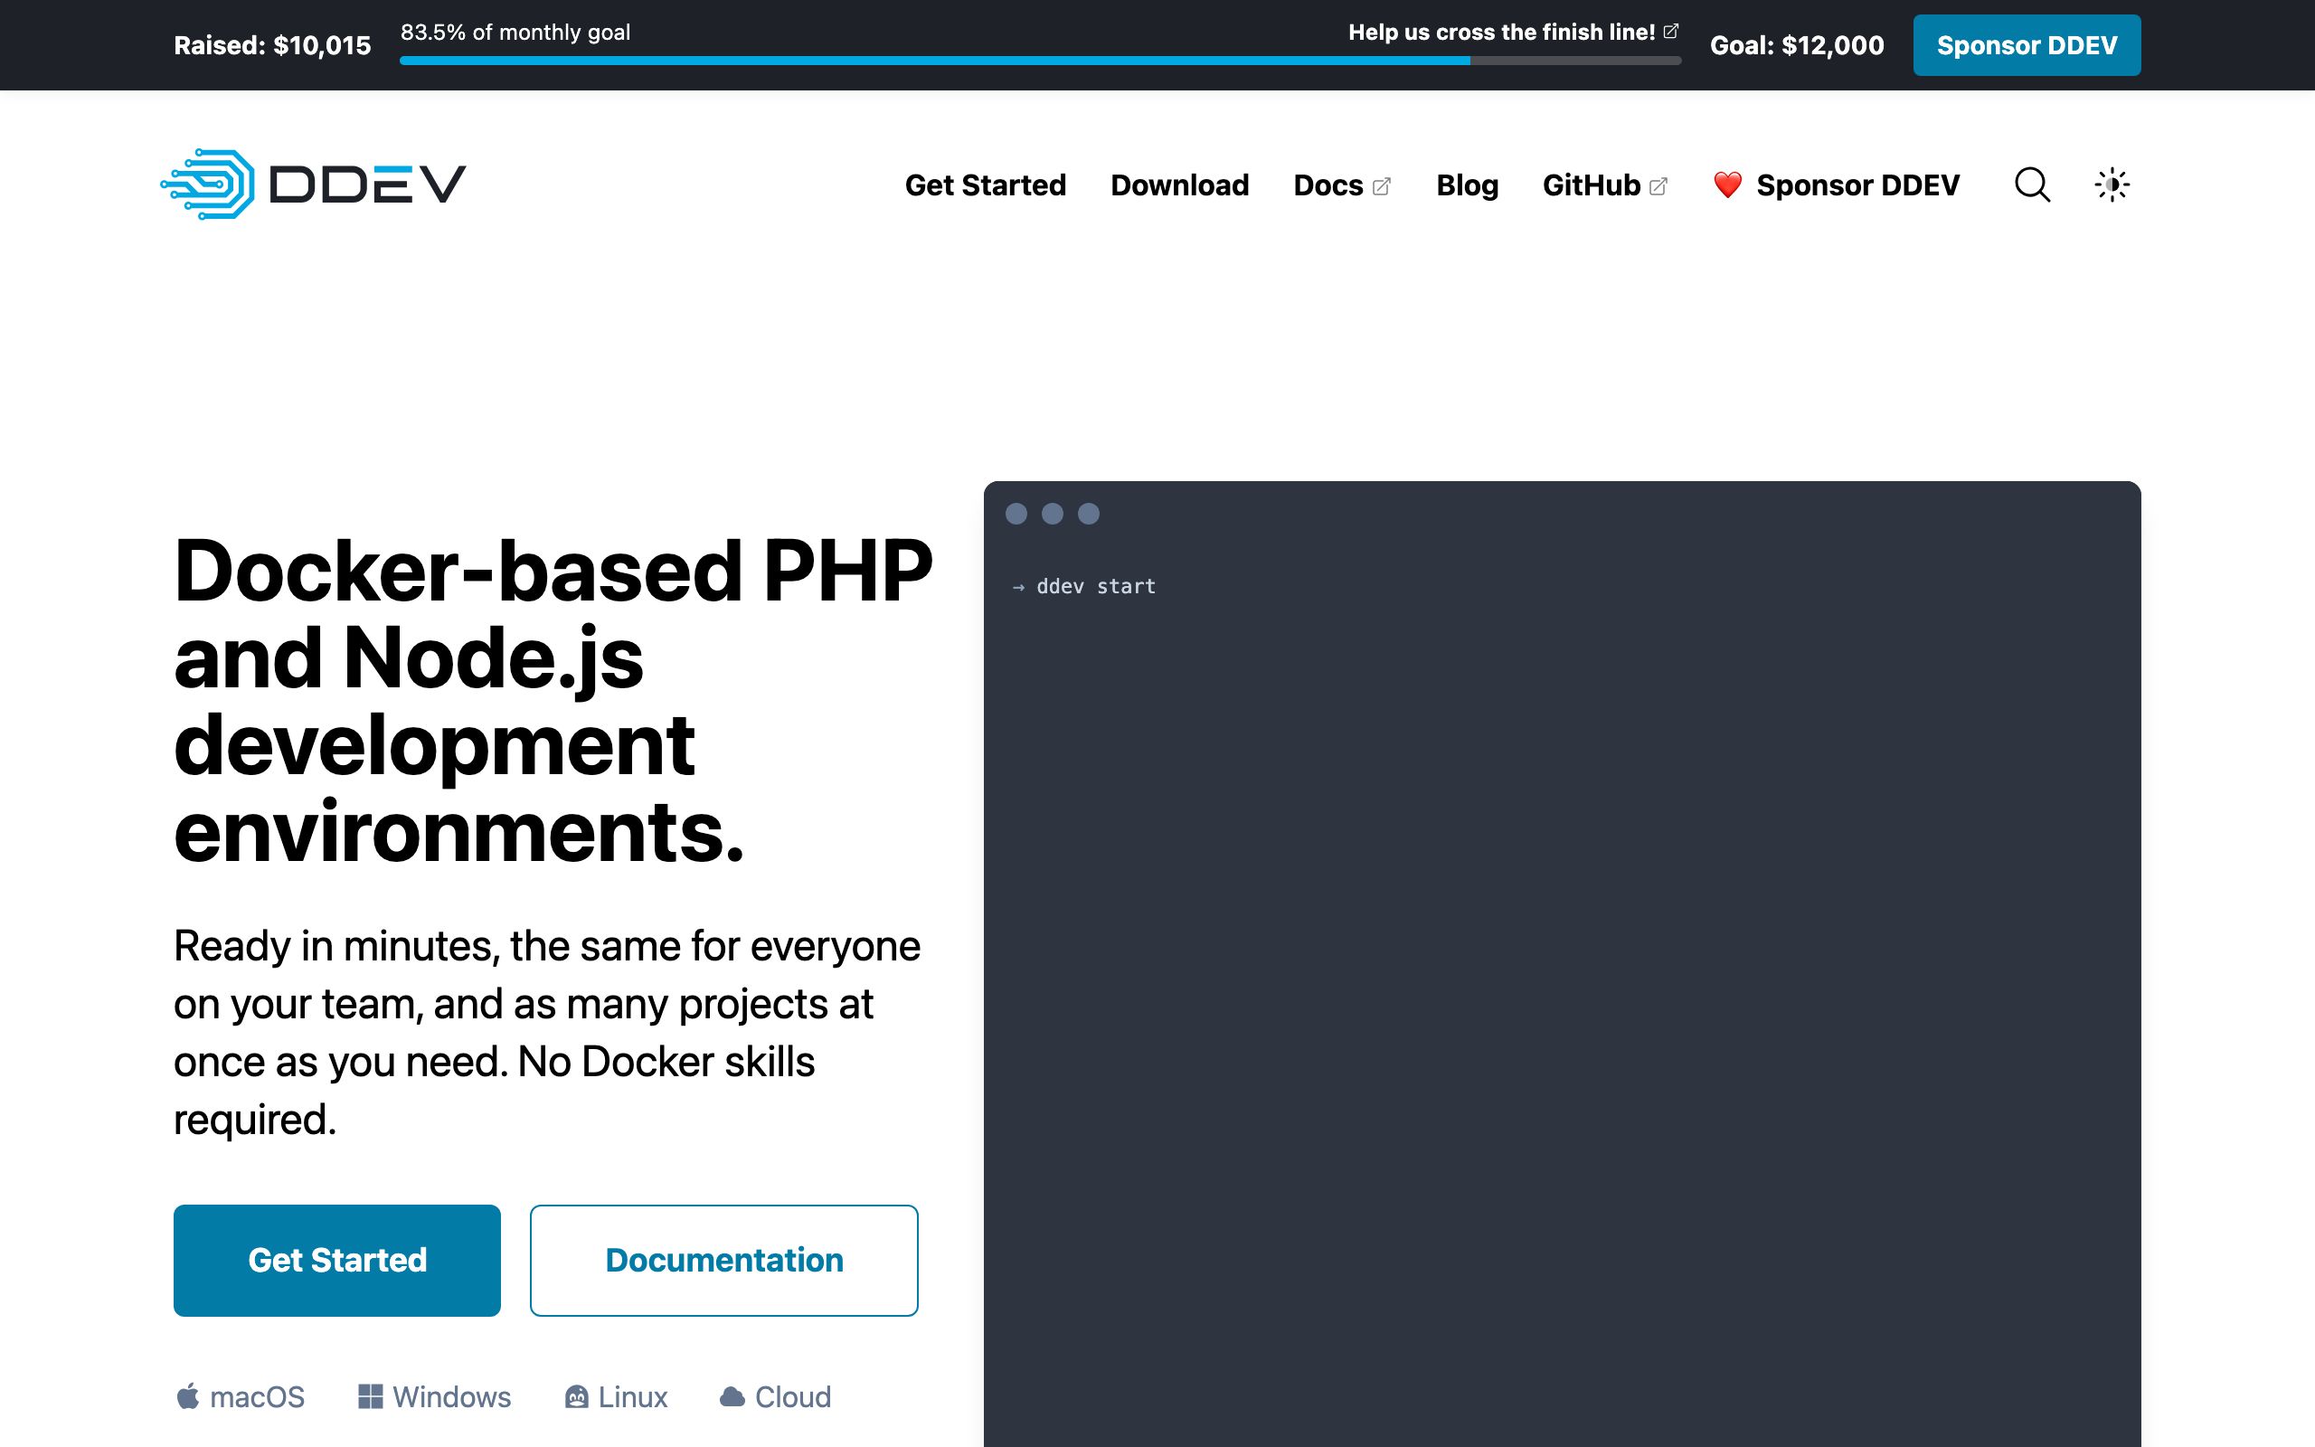
Task: Click the Docker-based PHP headline
Action: (x=553, y=700)
